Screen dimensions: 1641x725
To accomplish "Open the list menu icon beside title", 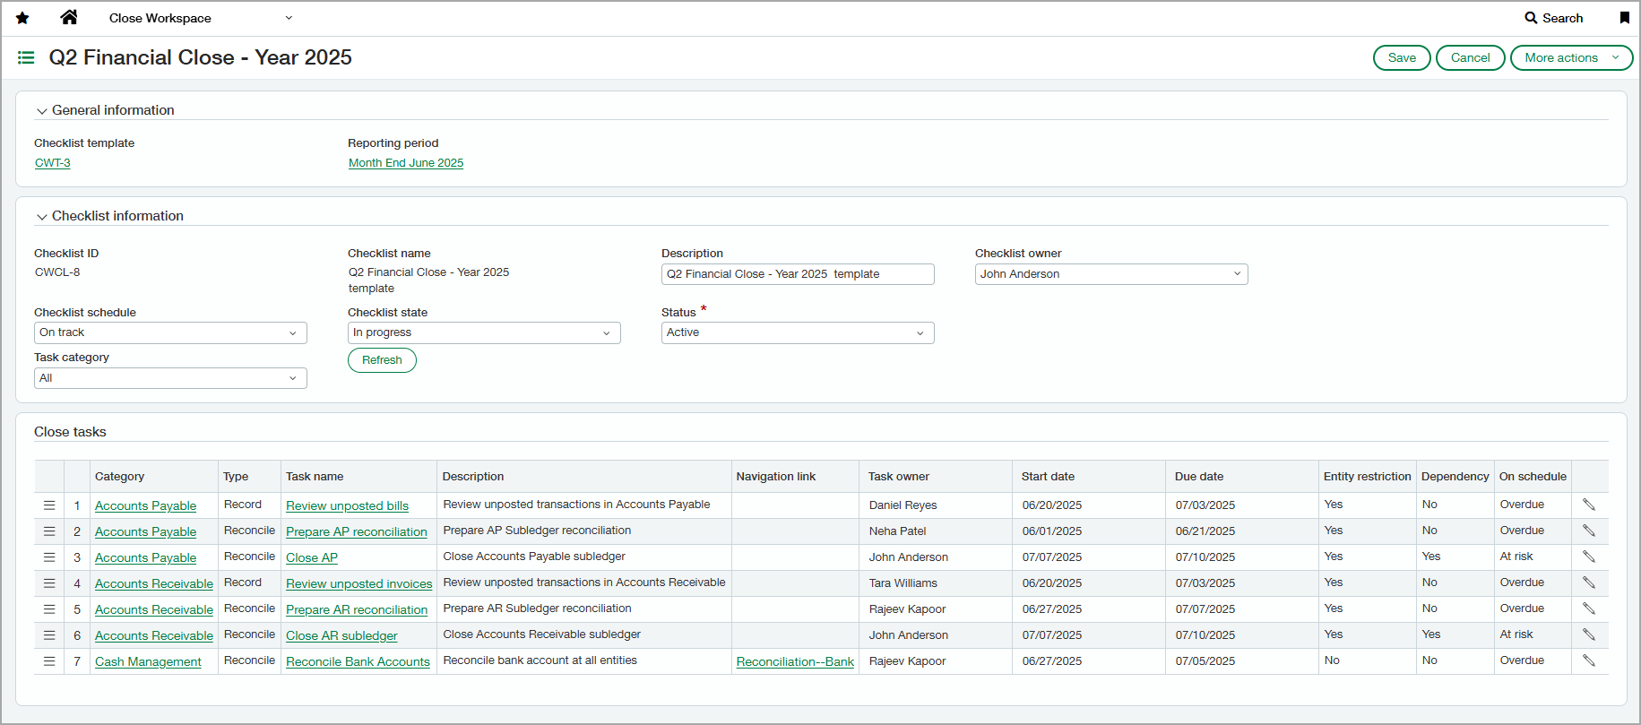I will [x=26, y=57].
